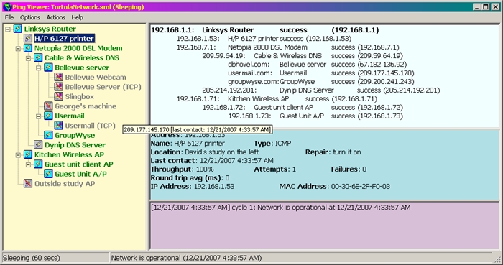Click the Usermail node icon
503x265 pixels.
coord(48,116)
